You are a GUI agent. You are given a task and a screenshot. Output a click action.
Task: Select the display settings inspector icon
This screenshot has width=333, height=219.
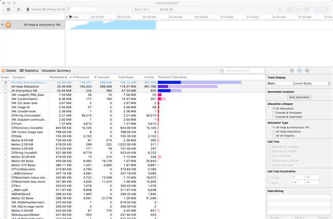coord(299,70)
